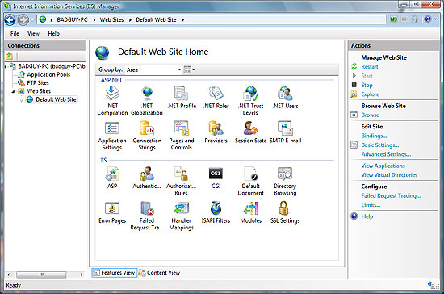Open the Limits... link

tap(371, 205)
